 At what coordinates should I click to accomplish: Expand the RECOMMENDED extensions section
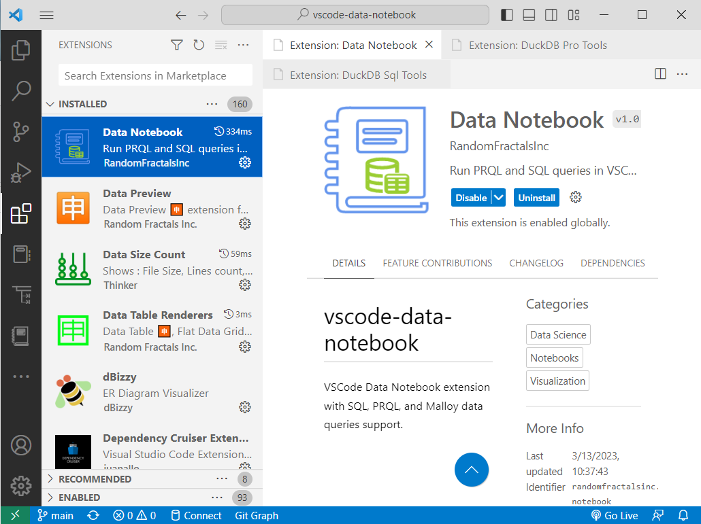[x=50, y=479]
